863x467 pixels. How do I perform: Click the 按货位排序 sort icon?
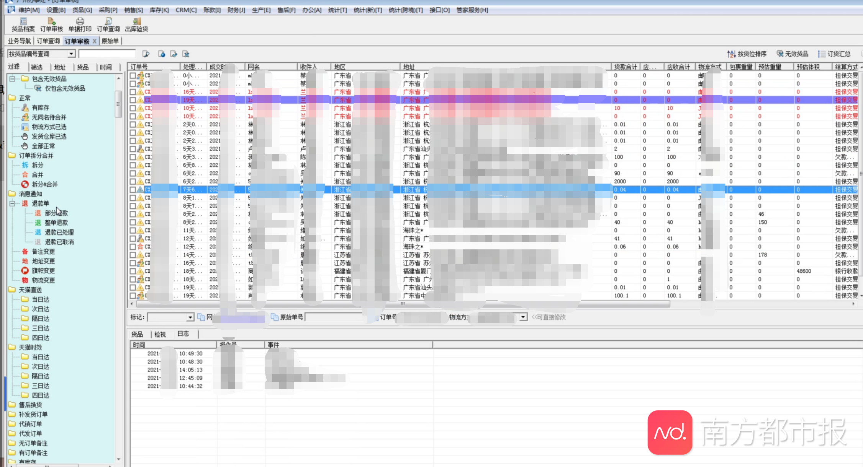tap(731, 54)
